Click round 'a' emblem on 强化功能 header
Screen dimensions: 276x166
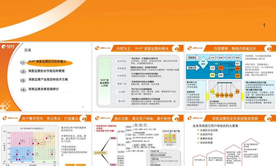176,118
